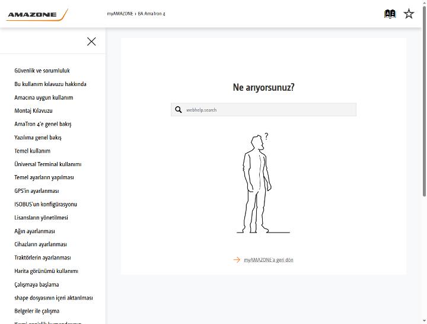Go to AmaTron 4'e genel bakış
This screenshot has width=427, height=324.
pos(43,124)
